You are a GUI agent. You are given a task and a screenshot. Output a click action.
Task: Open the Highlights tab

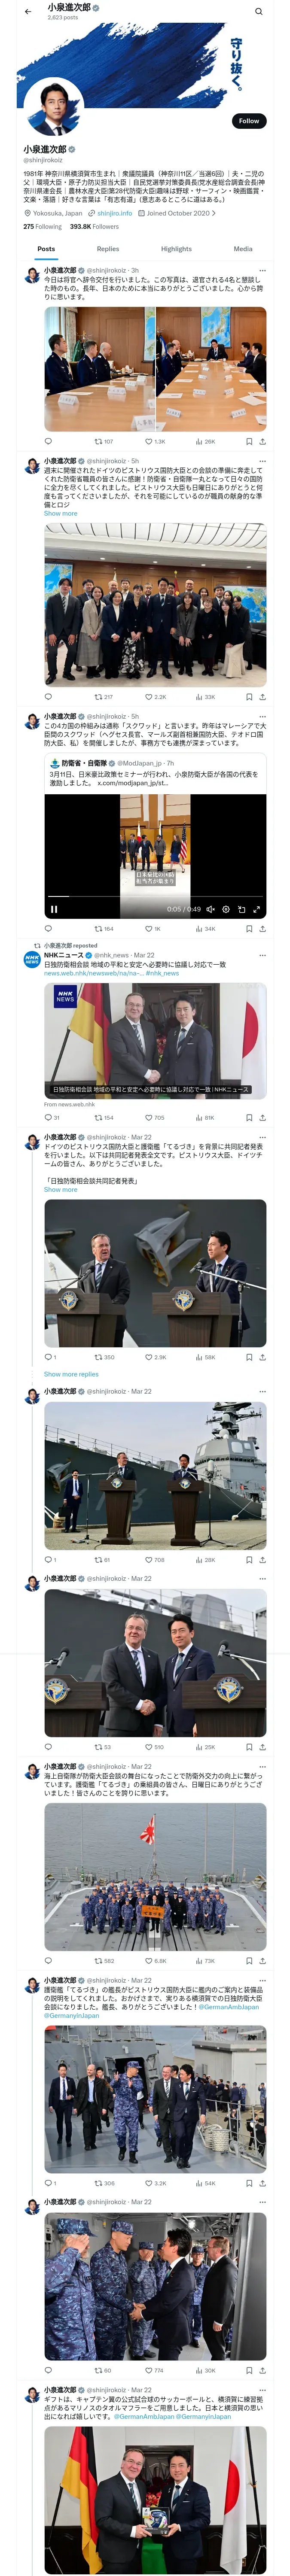tap(176, 249)
